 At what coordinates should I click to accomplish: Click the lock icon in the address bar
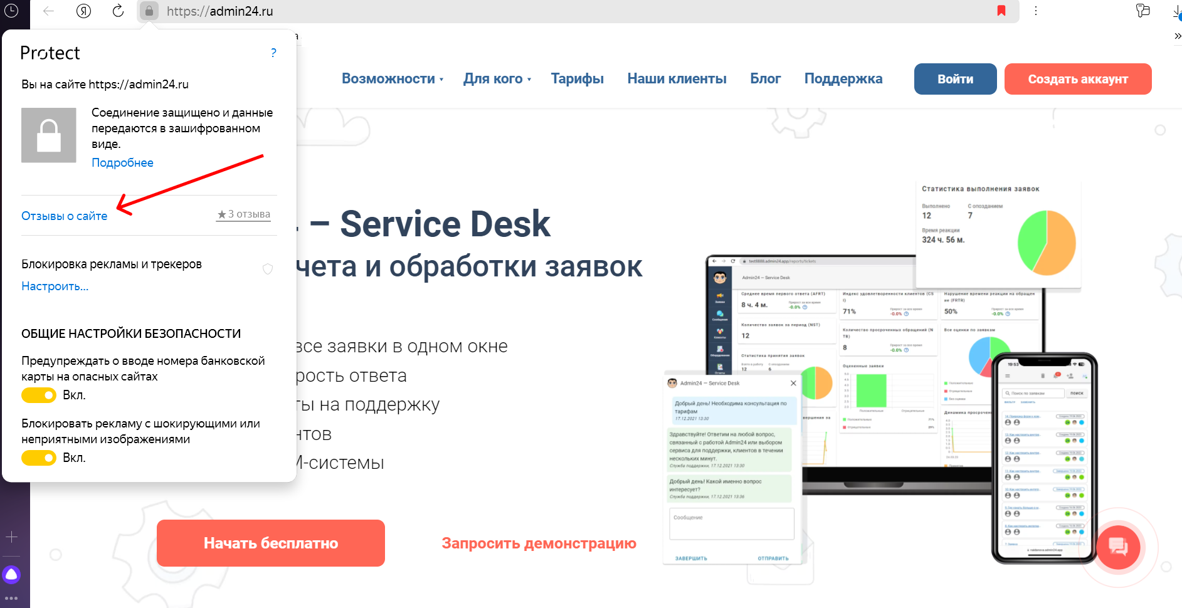(149, 11)
